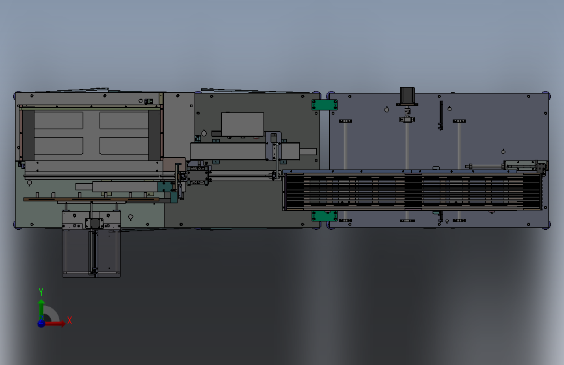564x365 pixels.
Task: Select the black slatted conveyor rack on the right machine
Action: pos(413,191)
